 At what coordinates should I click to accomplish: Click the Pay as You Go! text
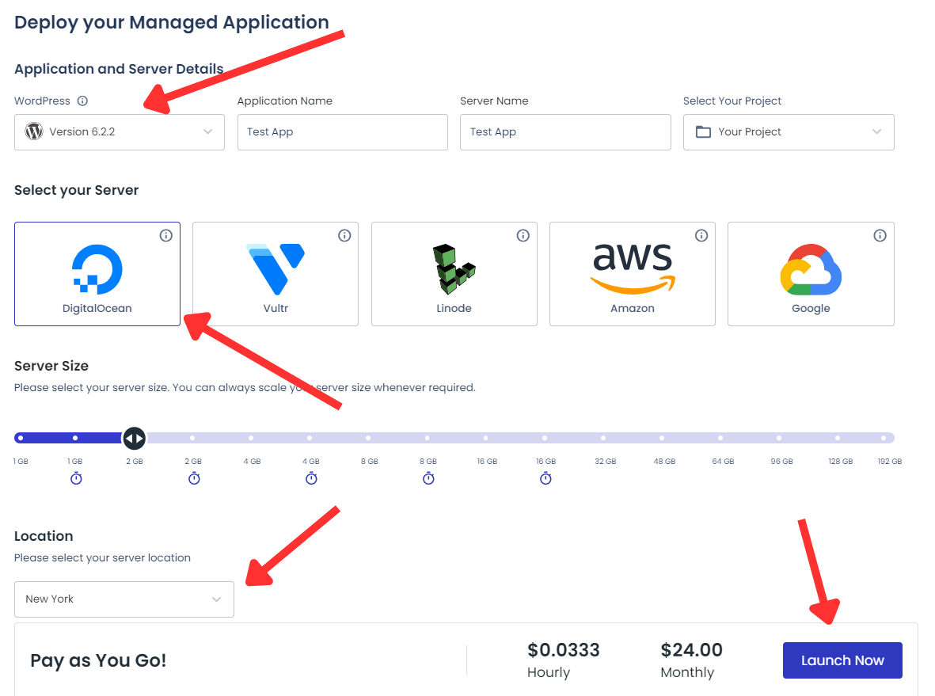click(98, 661)
